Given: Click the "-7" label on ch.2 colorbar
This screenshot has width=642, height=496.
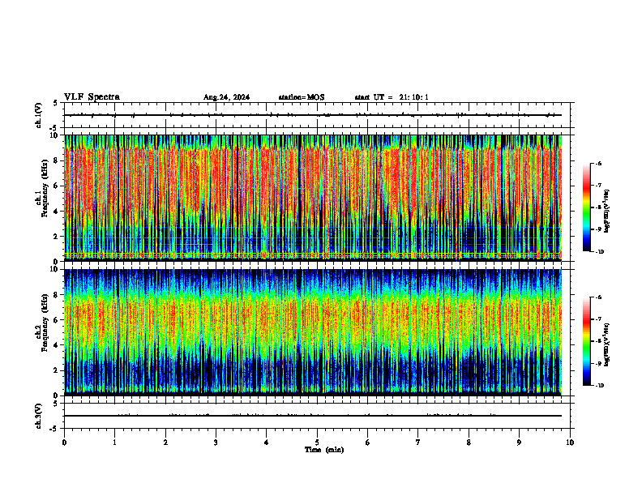Looking at the screenshot, I should pos(598,319).
